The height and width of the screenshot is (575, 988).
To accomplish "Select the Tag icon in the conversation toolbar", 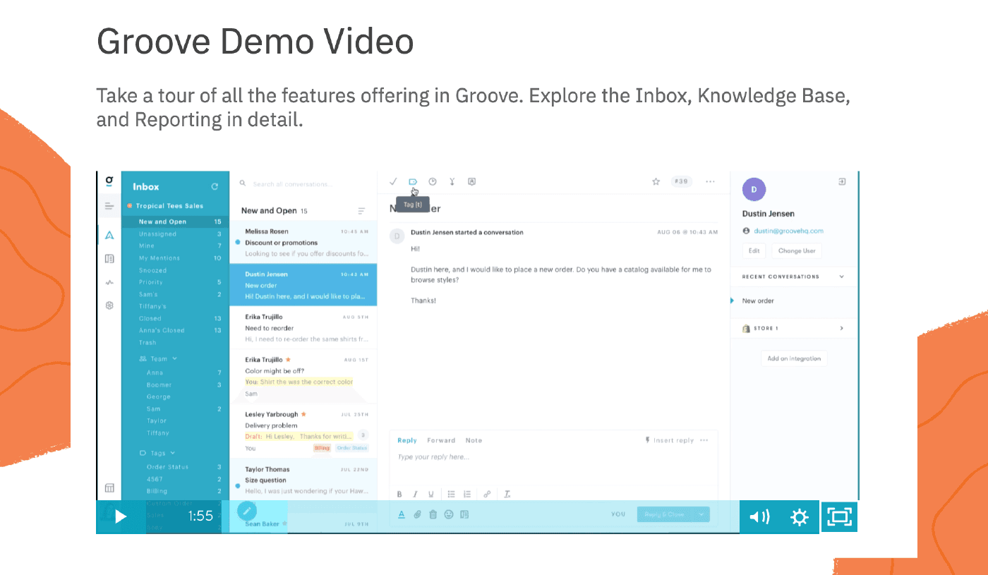I will (413, 181).
